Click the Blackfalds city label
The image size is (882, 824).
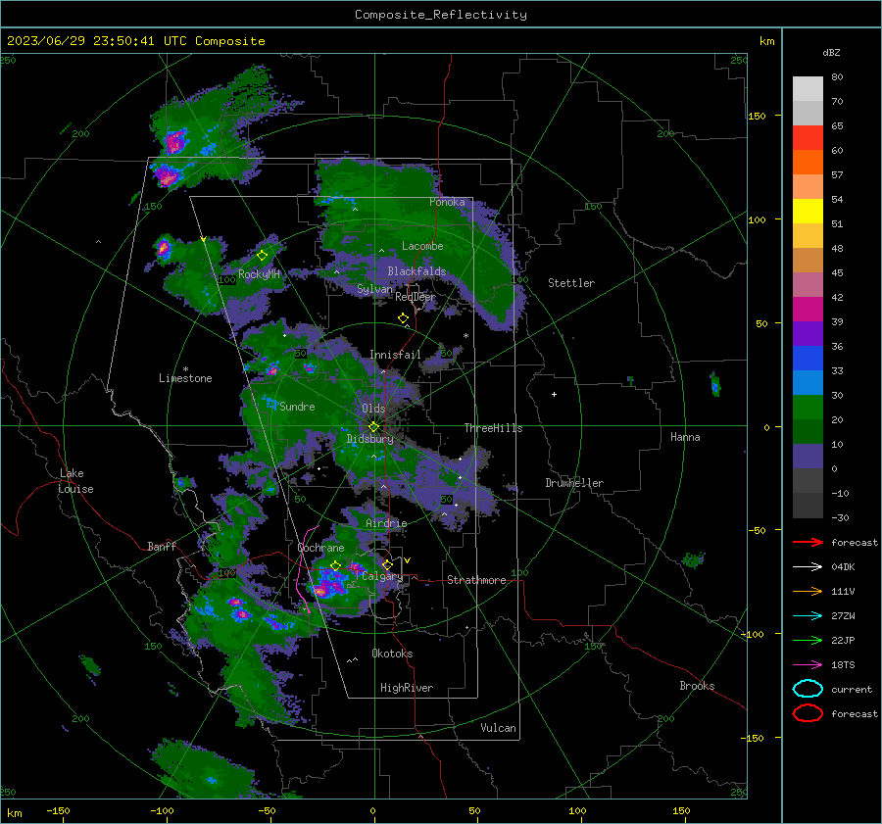(416, 271)
